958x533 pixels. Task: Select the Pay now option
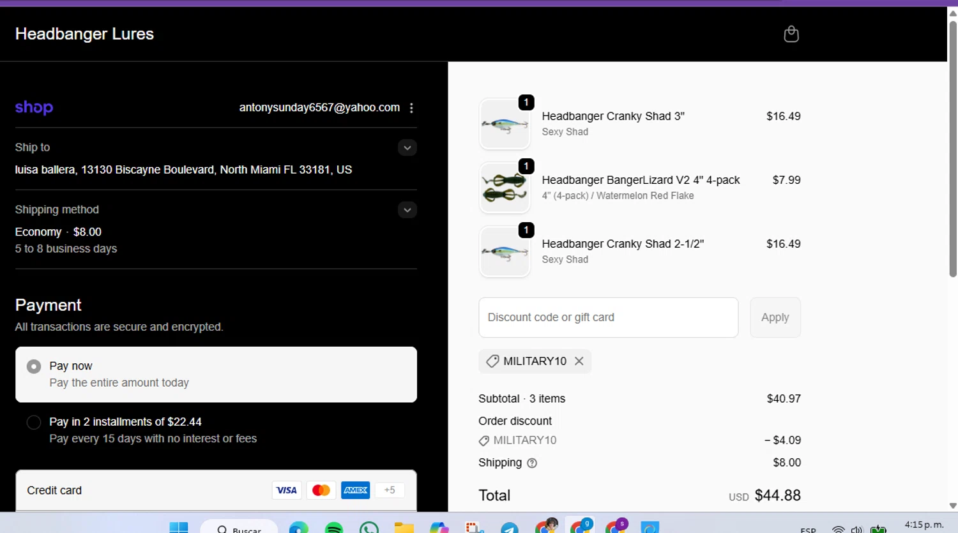[216, 374]
